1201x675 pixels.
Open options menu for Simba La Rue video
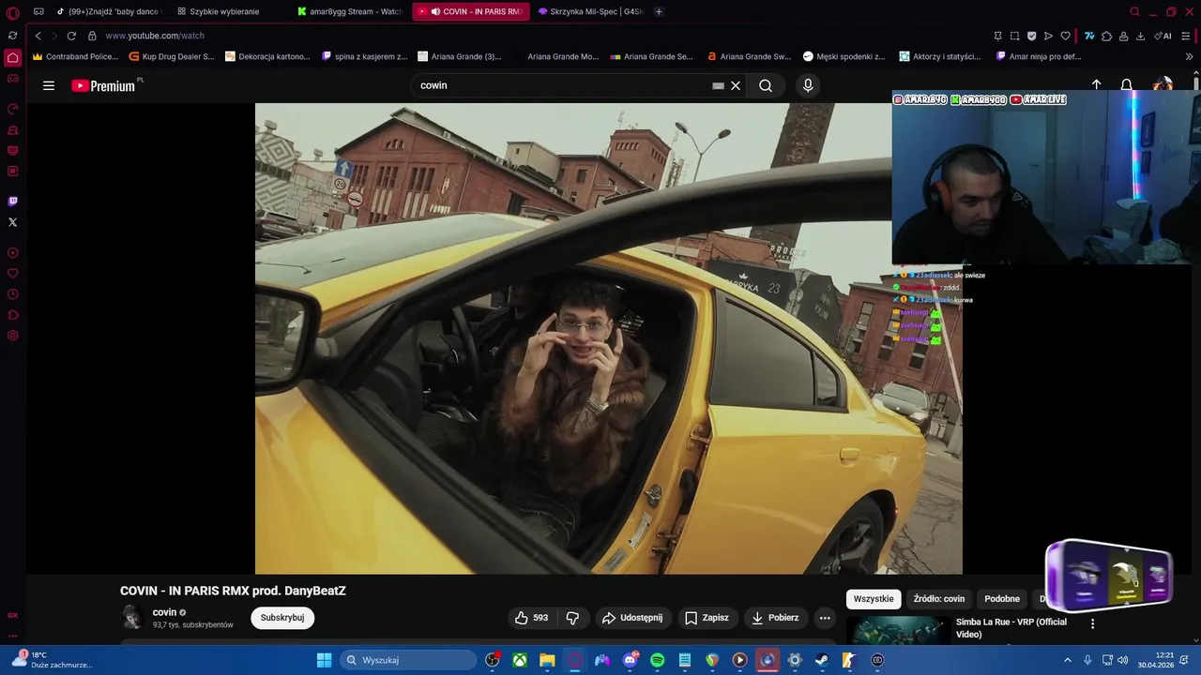pyautogui.click(x=1092, y=623)
